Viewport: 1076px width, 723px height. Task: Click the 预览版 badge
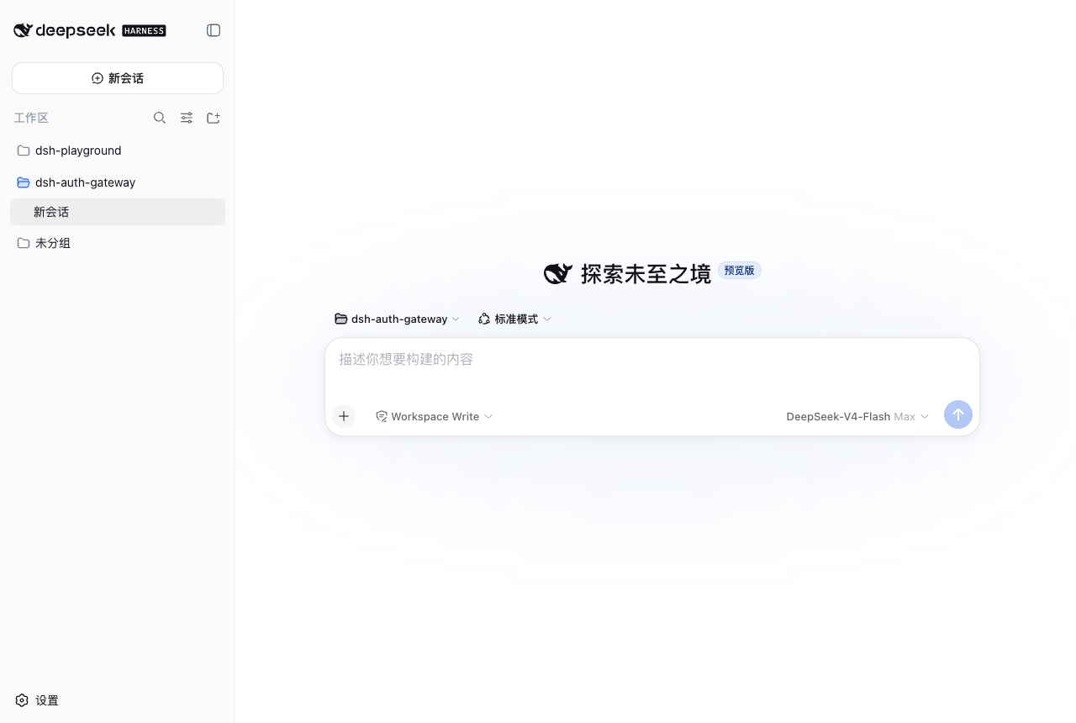(x=740, y=271)
